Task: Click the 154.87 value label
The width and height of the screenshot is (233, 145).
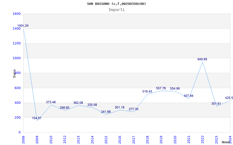Action: click(37, 118)
